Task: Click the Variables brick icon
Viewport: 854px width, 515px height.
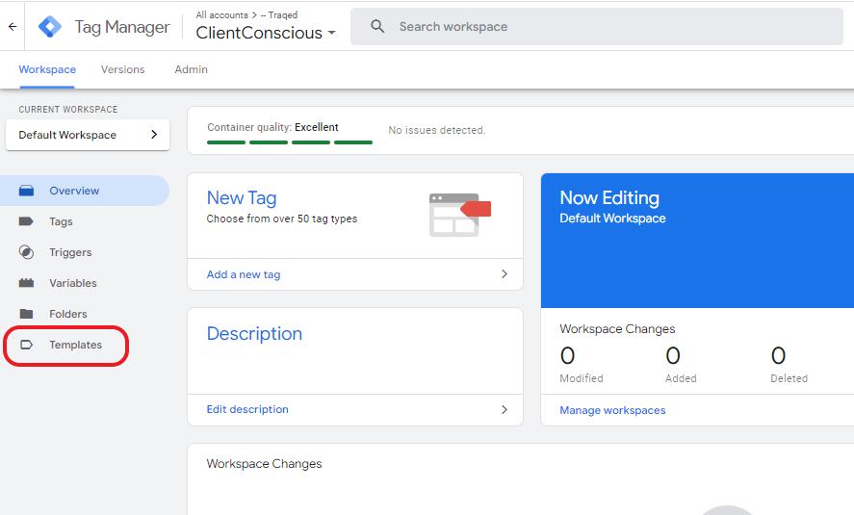Action: (x=27, y=283)
